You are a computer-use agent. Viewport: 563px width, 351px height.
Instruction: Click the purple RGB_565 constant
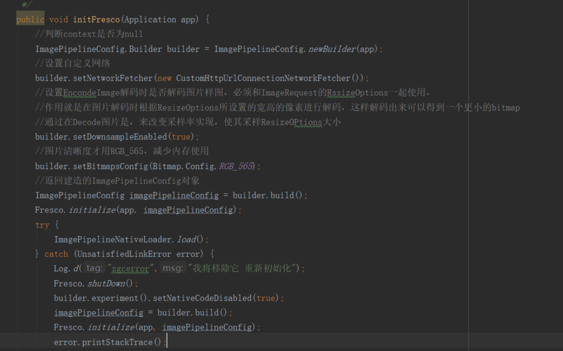(x=236, y=166)
